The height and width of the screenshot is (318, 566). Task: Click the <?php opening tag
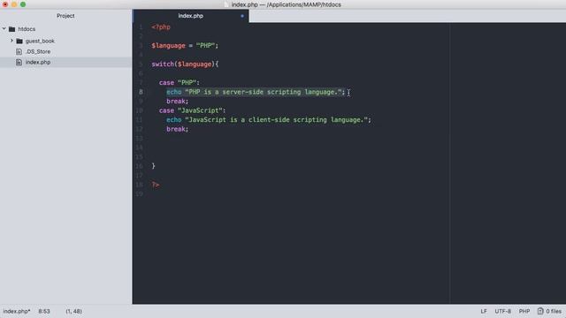161,27
